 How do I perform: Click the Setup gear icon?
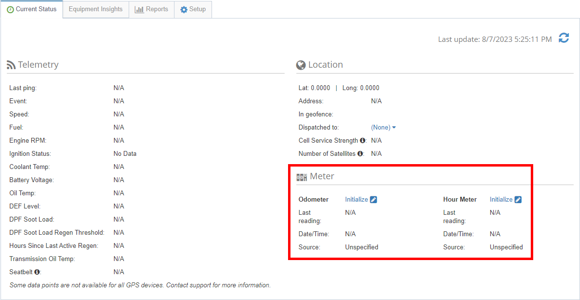point(183,9)
